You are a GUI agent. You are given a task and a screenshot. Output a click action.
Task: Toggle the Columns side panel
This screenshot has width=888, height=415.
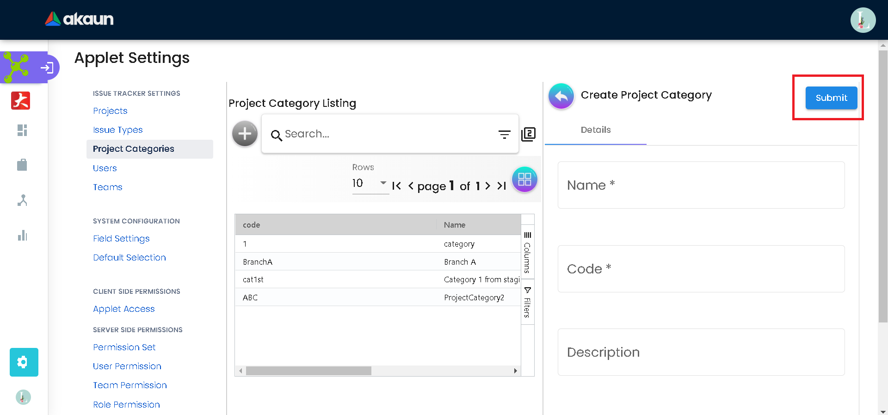(527, 253)
